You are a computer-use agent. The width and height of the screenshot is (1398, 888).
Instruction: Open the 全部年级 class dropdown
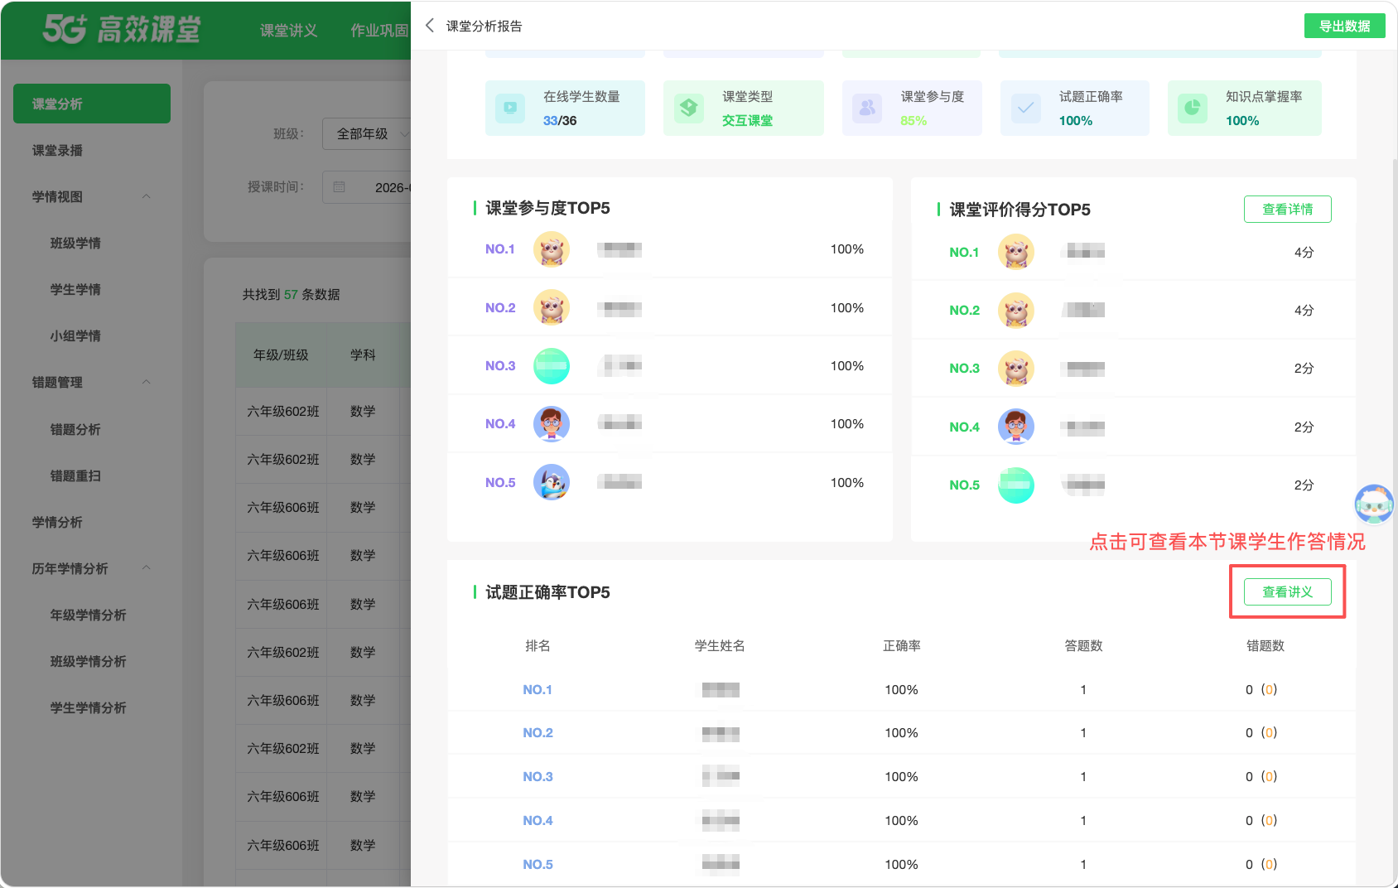(367, 133)
